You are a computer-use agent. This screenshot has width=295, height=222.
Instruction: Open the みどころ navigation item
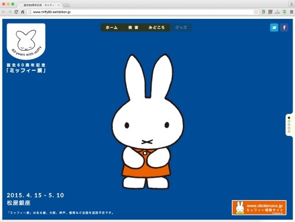pos(156,28)
